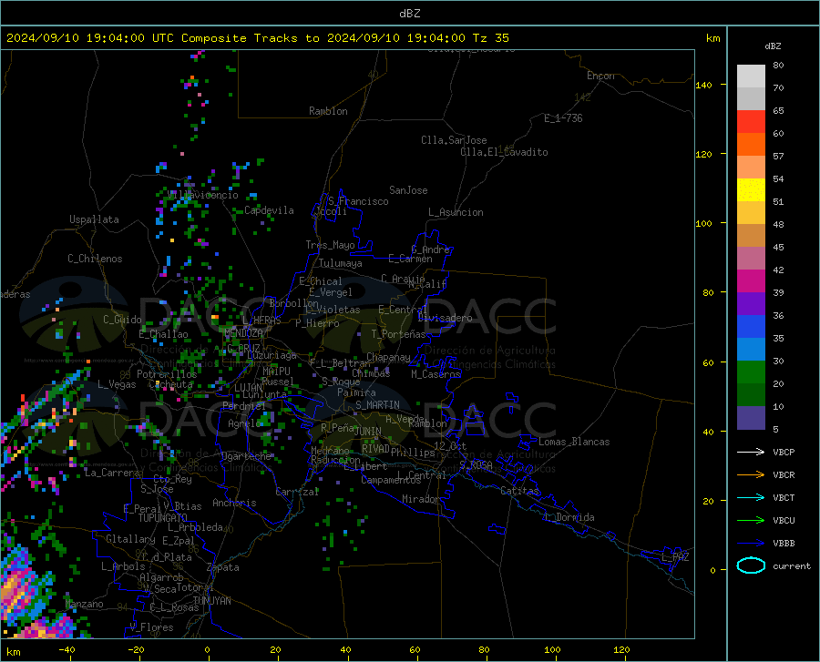820x662 pixels.
Task: Click the 80 km tick on the right axis
Action: coord(708,292)
